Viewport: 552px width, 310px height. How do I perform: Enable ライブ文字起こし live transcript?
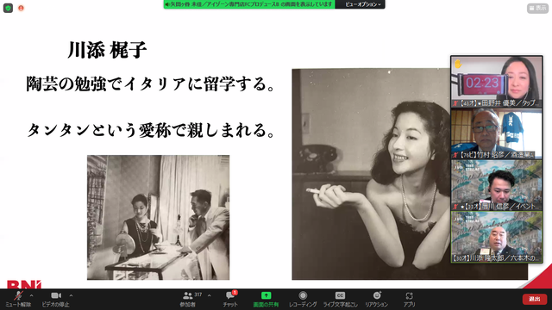[x=340, y=300]
